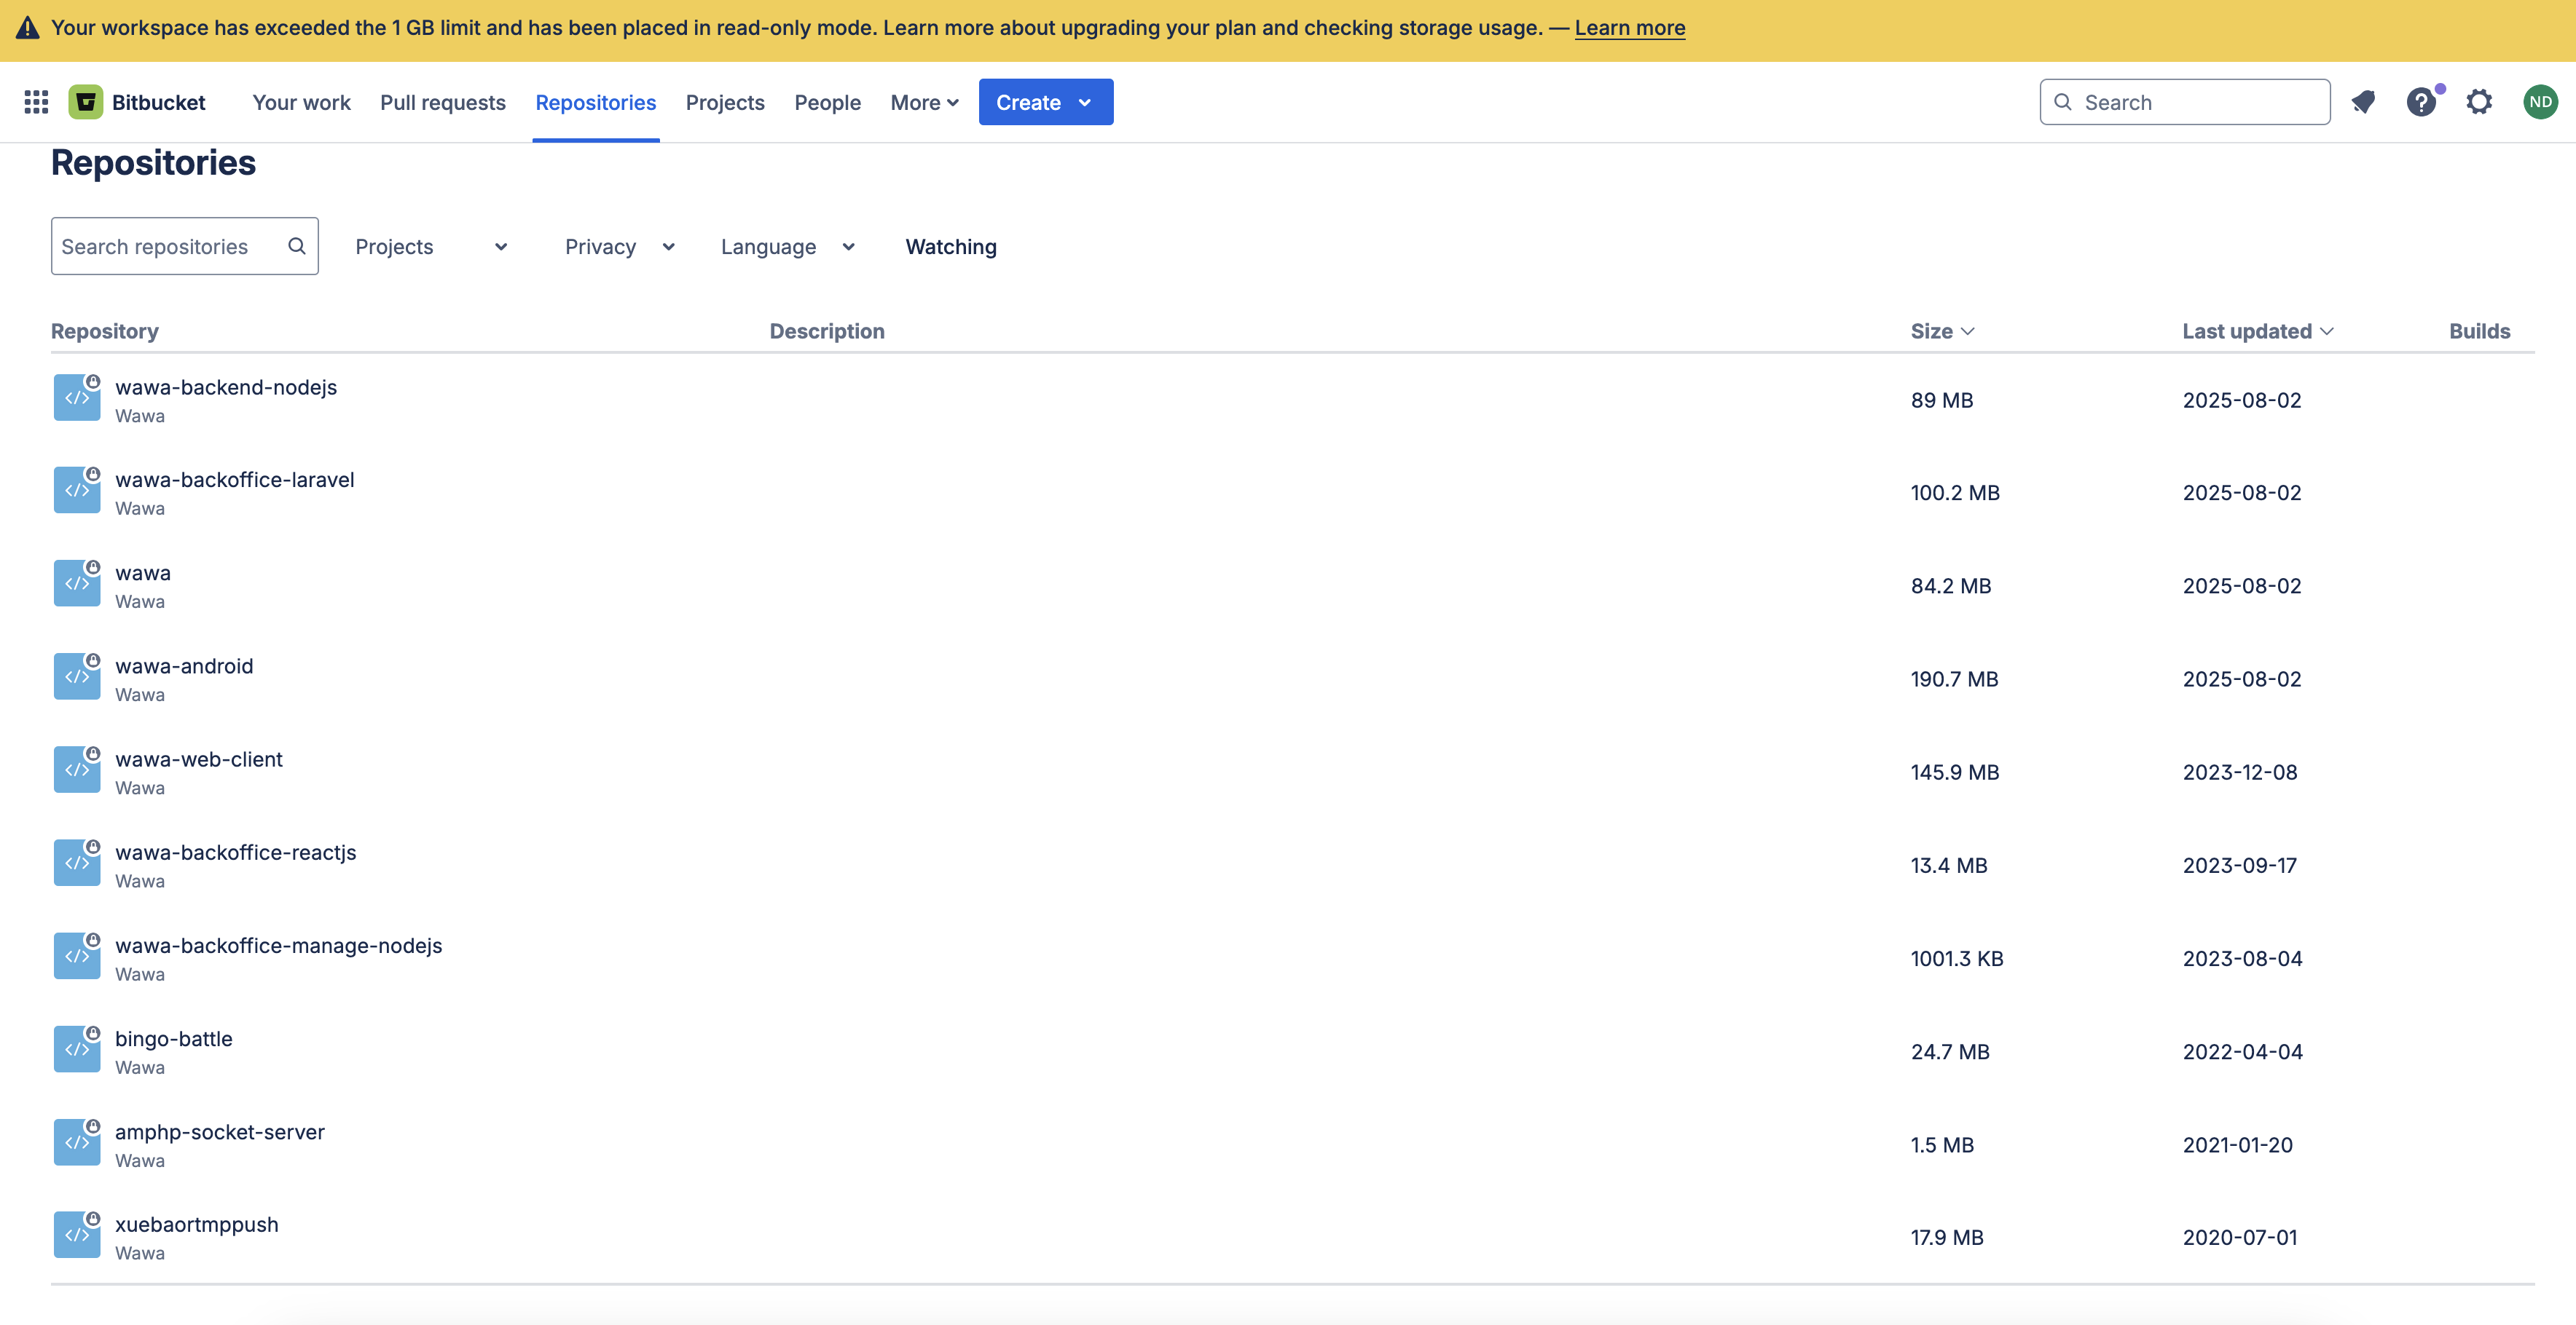Open wawa-backoffice-laravel repository link
This screenshot has height=1325, width=2576.
click(x=235, y=480)
